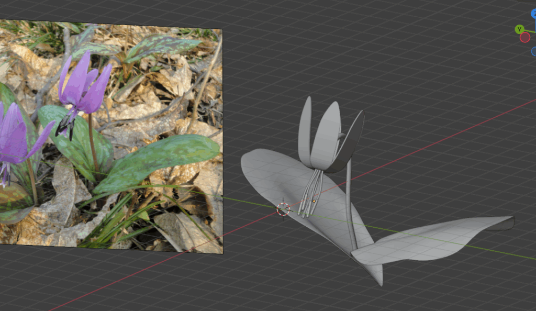Screen dimensions: 536x311
Task: Click the red negative X gizmo circle
Action: click(x=525, y=38)
